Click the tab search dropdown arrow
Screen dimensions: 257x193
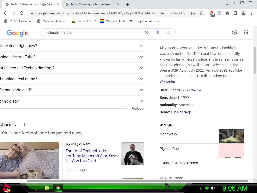point(227,4)
